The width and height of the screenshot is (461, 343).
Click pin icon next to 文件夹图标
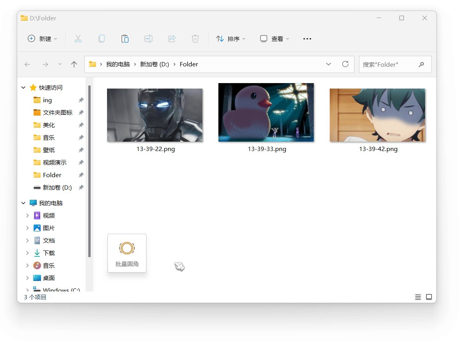(81, 112)
